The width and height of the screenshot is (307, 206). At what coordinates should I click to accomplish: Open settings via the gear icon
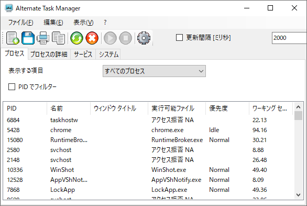point(144,38)
